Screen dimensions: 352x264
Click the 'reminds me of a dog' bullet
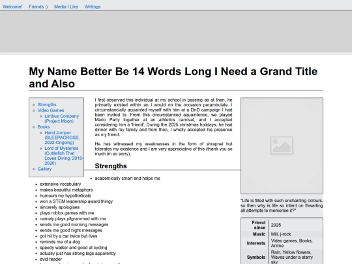pos(60,242)
